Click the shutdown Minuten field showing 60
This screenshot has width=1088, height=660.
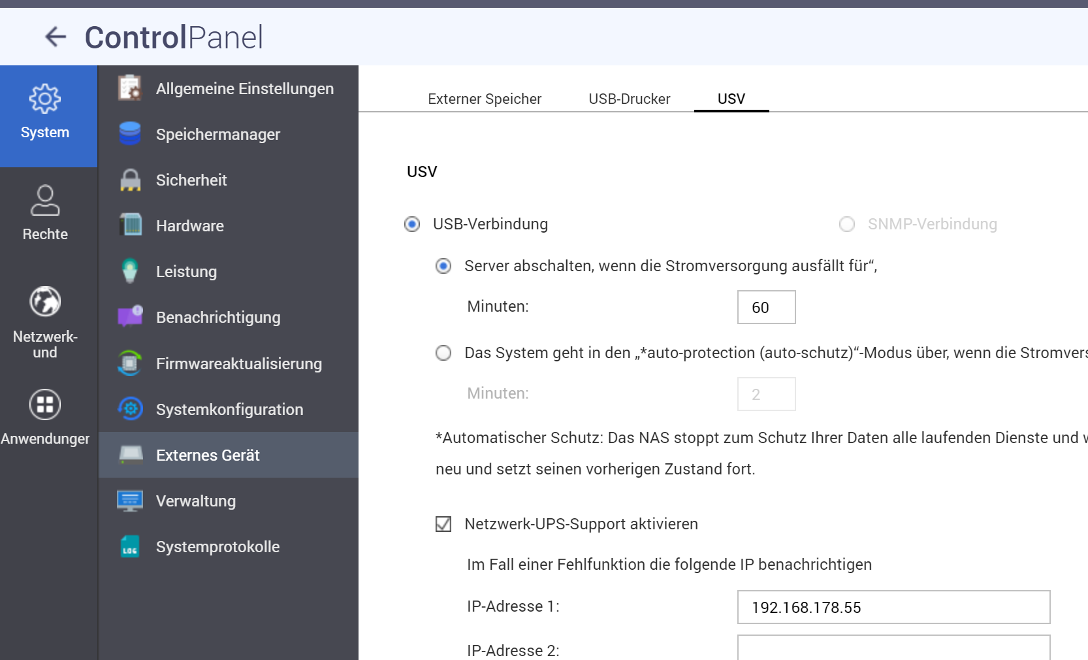pos(767,307)
